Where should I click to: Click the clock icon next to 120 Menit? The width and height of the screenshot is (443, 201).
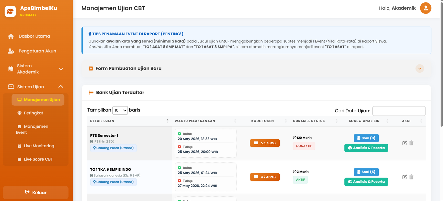[295, 138]
